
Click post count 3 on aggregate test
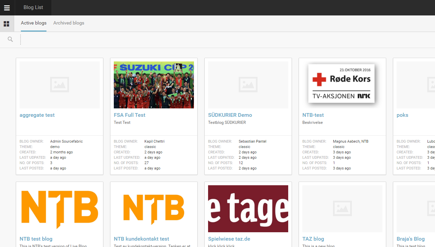(51, 163)
